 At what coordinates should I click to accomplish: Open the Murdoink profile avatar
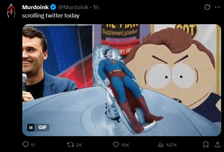coord(11,11)
